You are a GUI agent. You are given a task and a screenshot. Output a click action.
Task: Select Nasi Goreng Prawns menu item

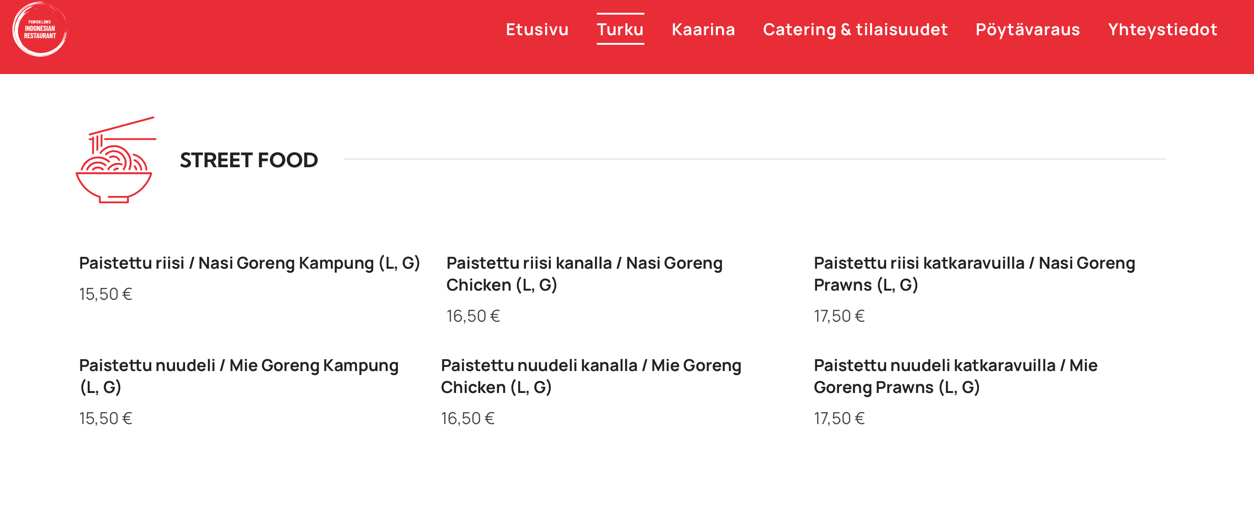974,274
